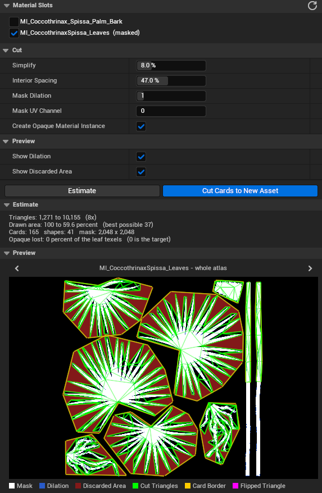The image size is (322, 493).
Task: Click the Mask Dilation property label
Action: point(32,95)
